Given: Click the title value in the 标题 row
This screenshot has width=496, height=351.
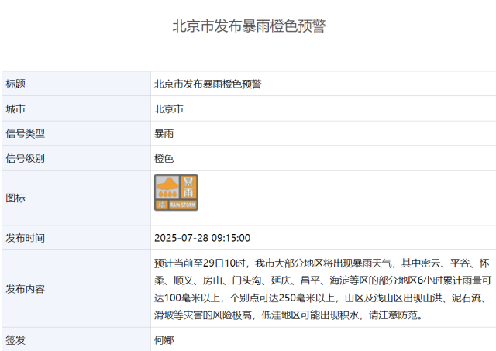Looking at the screenshot, I should pyautogui.click(x=208, y=84).
